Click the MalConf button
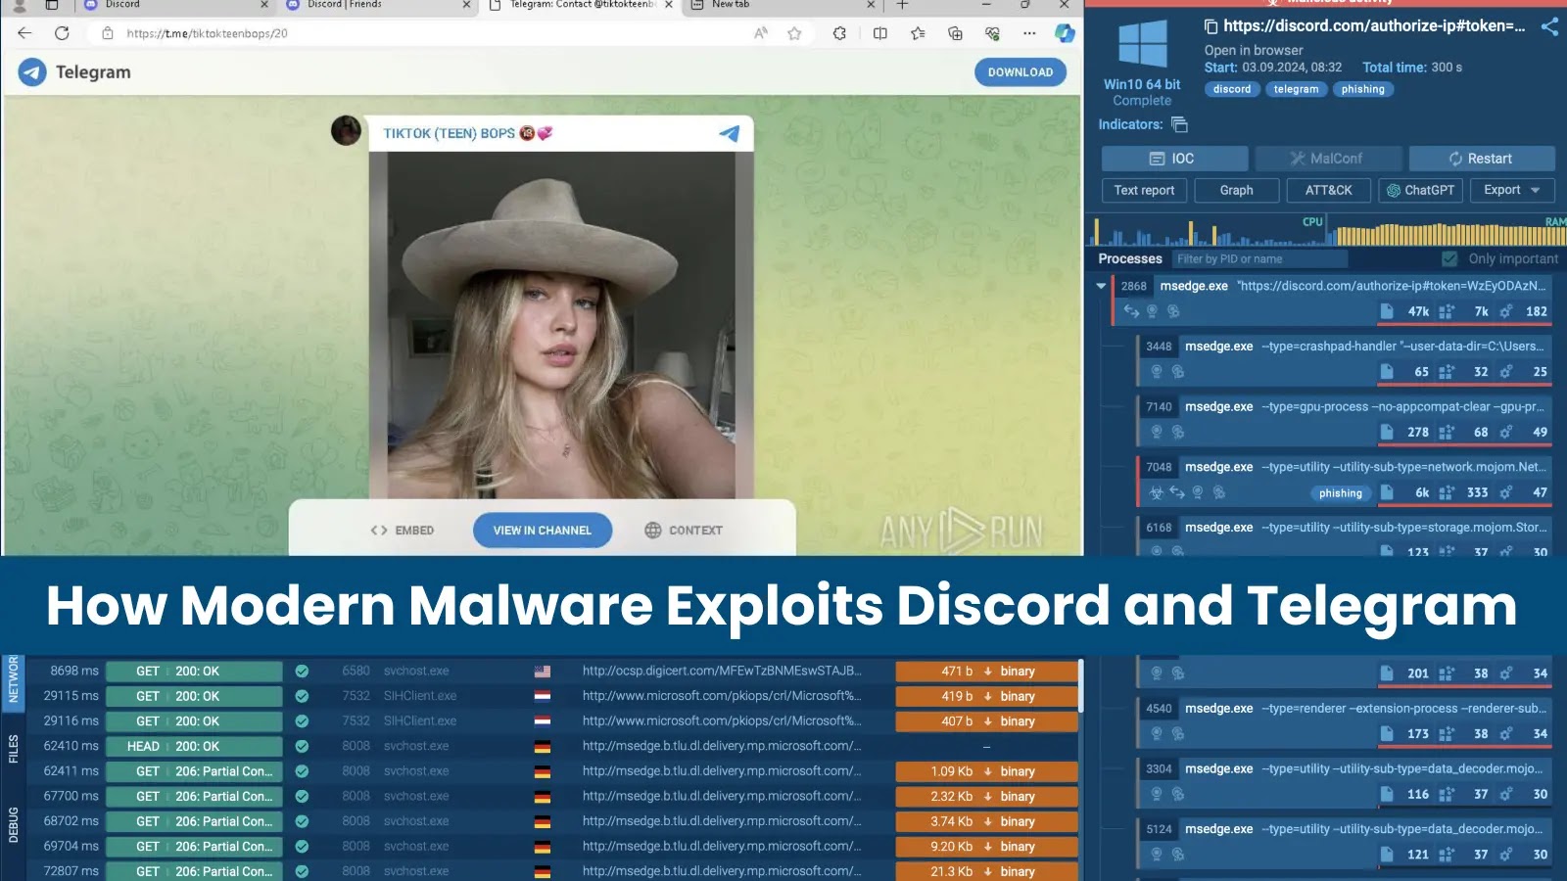Screen dimensions: 1567x881 click(1328, 159)
